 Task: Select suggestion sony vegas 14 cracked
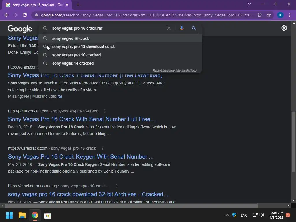click(121, 63)
